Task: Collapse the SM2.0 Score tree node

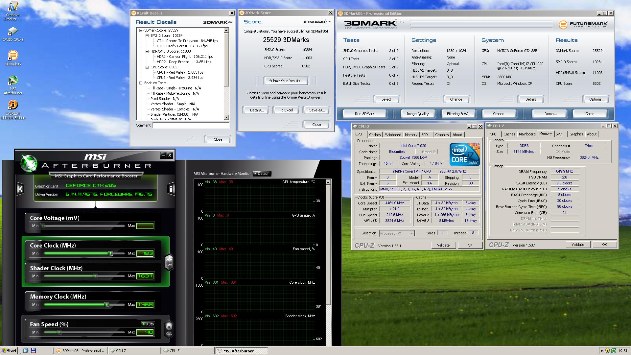Action: point(147,35)
